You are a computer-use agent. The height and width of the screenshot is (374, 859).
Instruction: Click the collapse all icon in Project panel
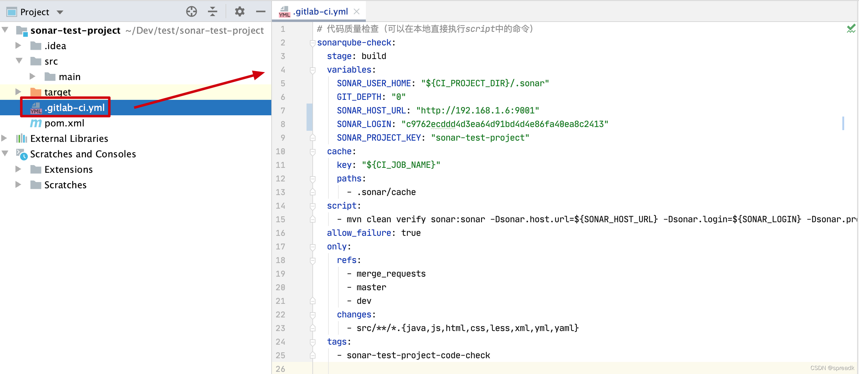point(212,12)
